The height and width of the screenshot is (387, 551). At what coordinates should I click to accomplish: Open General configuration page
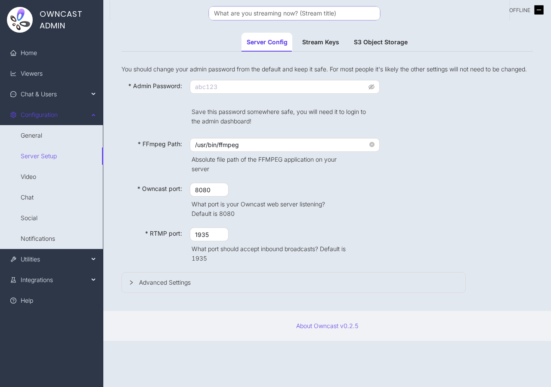tap(52, 135)
